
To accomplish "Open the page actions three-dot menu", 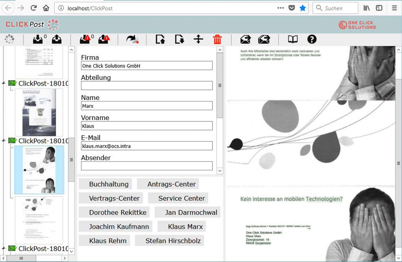I will click(281, 8).
